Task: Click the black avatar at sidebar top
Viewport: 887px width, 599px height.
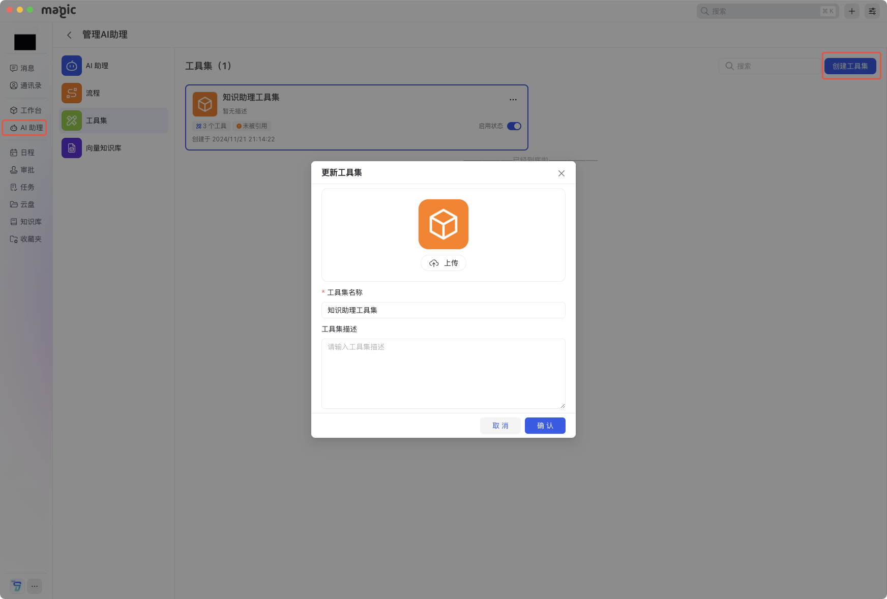Action: point(25,42)
